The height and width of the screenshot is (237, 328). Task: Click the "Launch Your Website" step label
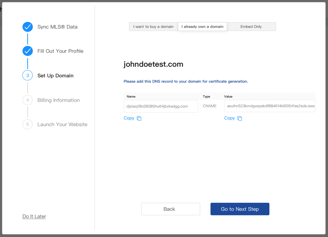(x=62, y=124)
